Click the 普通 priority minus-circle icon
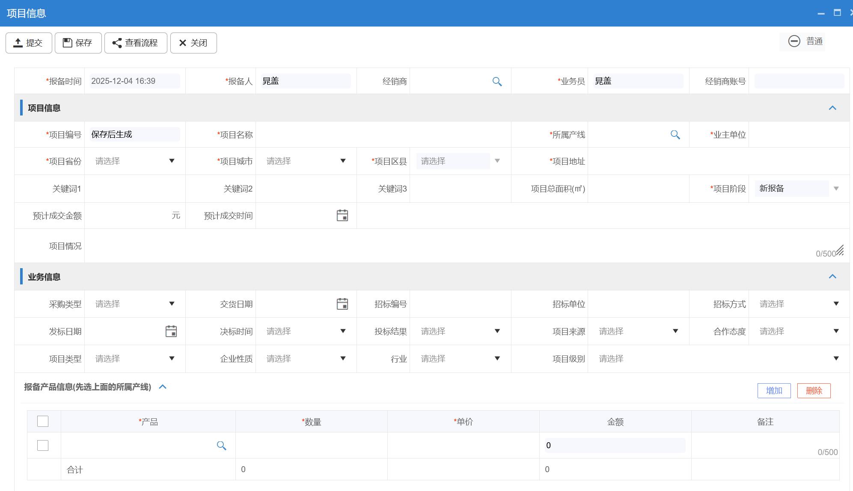The width and height of the screenshot is (853, 491). [794, 41]
